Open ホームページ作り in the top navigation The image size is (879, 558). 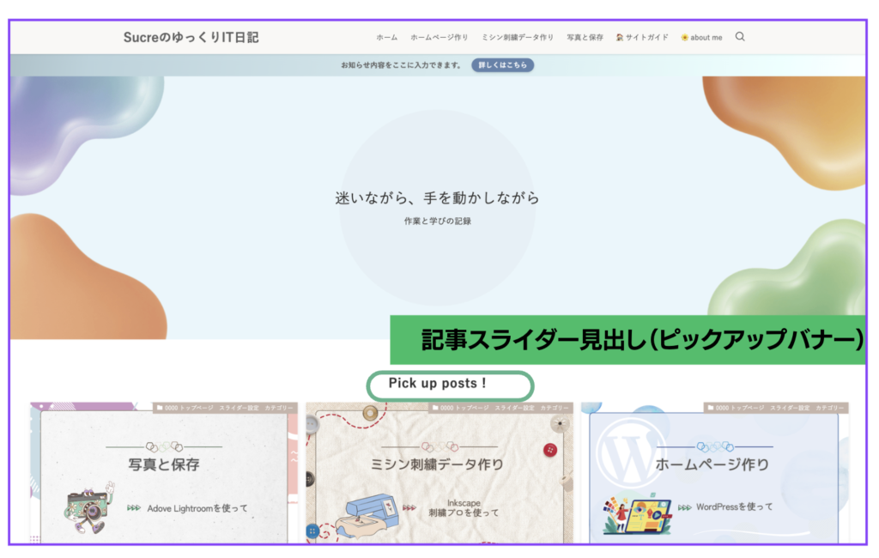coord(439,38)
